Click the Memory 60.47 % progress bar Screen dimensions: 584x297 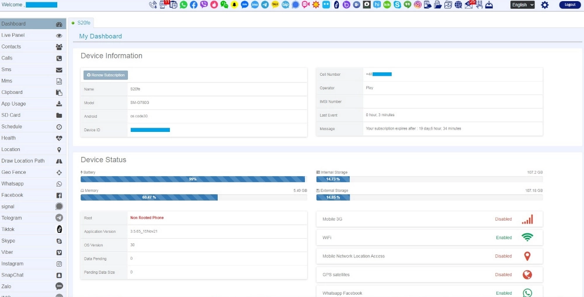tap(194, 197)
